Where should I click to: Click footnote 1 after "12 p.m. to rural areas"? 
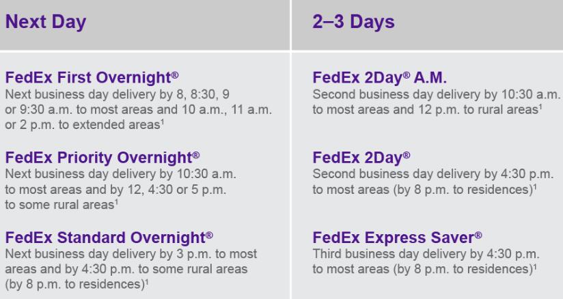tap(540, 107)
